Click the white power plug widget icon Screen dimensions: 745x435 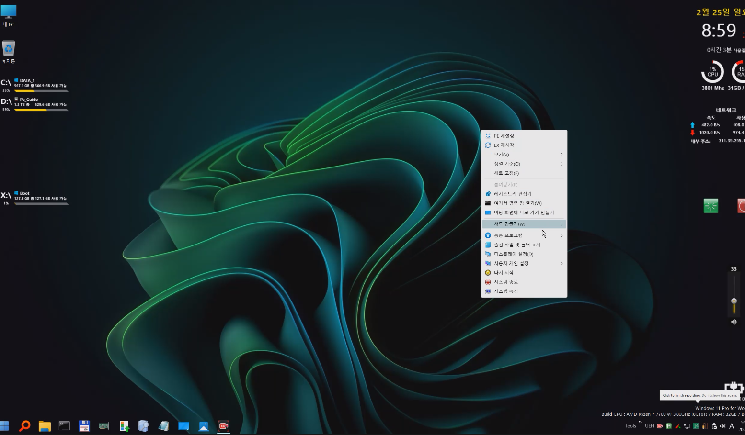[x=734, y=387]
